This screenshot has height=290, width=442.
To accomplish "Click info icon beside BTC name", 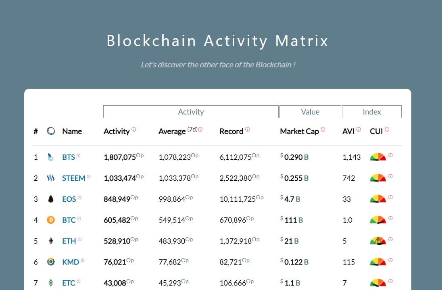I will (x=79, y=219).
